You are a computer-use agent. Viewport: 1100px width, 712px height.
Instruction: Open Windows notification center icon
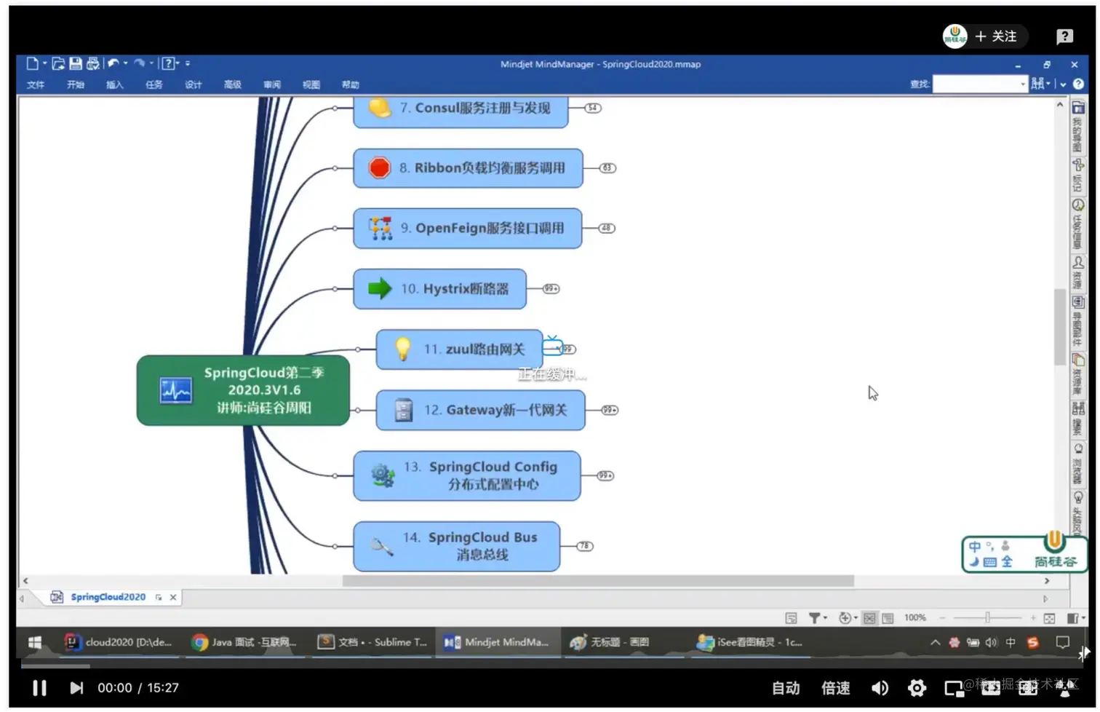point(1063,642)
